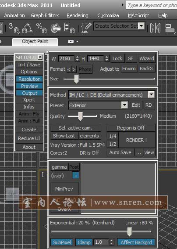
Task: Open the Rendering menu
Action: pyautogui.click(x=78, y=15)
